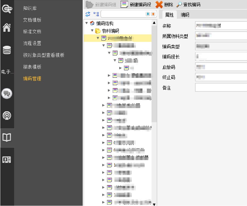Click the blue down arrow in search box
The image size is (247, 206).
148,14
